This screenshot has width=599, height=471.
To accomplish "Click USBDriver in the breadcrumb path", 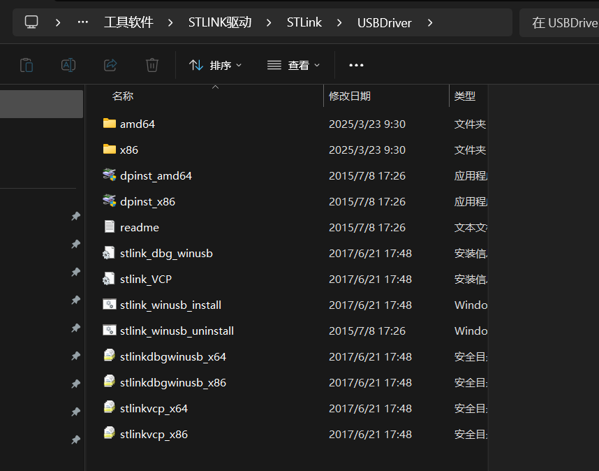I will click(385, 23).
